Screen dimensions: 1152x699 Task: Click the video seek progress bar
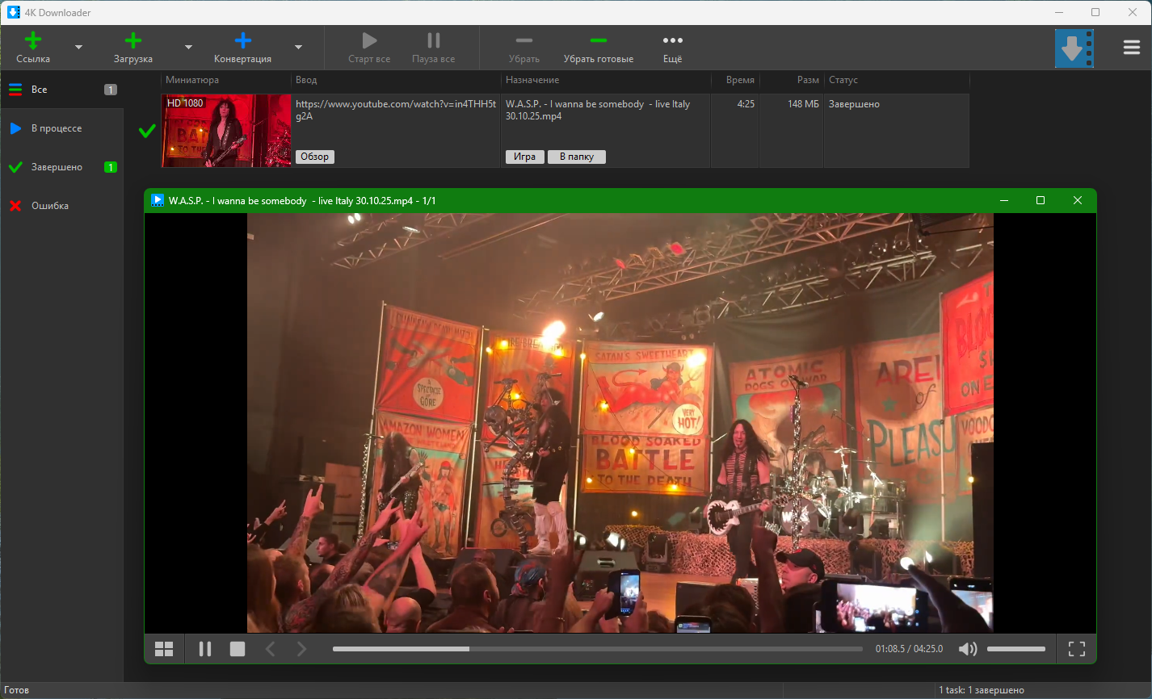597,649
